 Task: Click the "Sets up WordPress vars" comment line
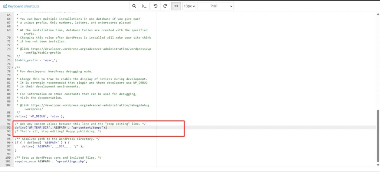click(58, 158)
